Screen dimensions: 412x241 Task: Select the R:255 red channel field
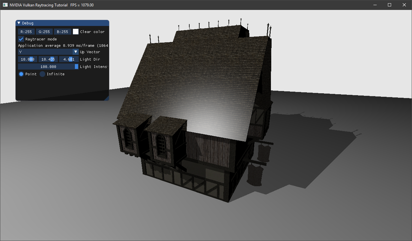tap(26, 32)
